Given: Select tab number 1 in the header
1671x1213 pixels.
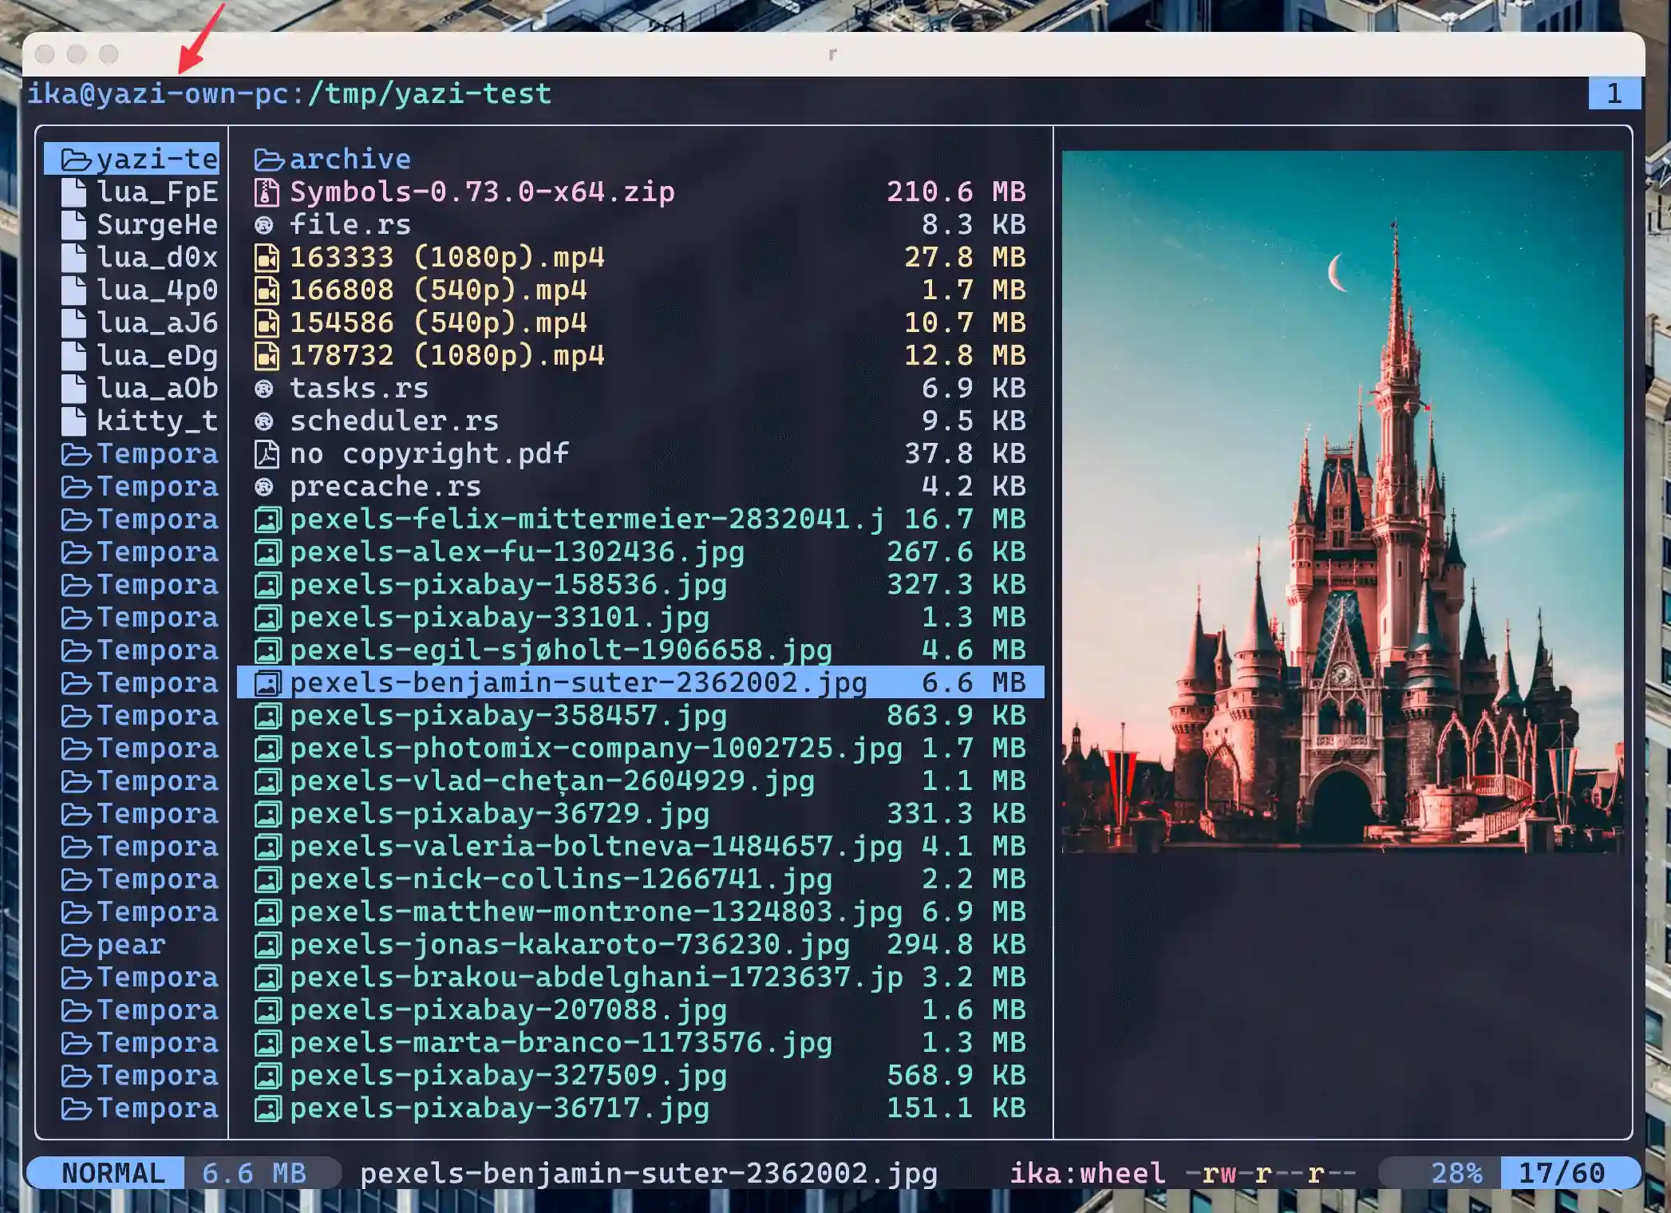Looking at the screenshot, I should pos(1614,94).
